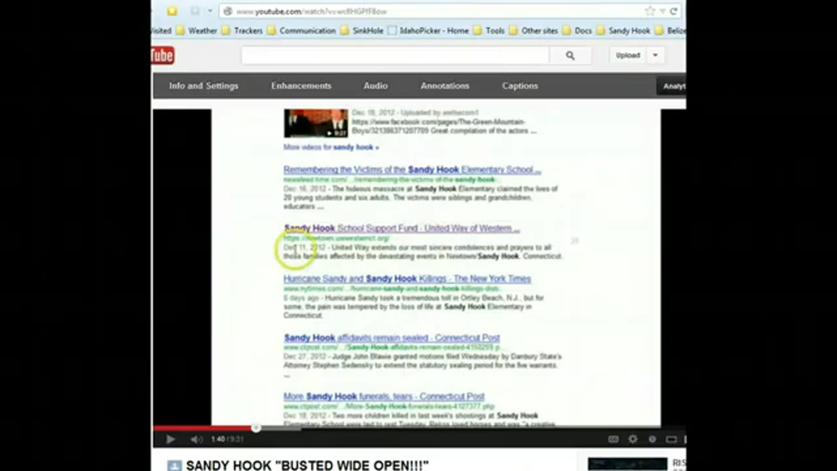The width and height of the screenshot is (837, 471).
Task: Bookmark page with address bar star outline
Action: [649, 11]
